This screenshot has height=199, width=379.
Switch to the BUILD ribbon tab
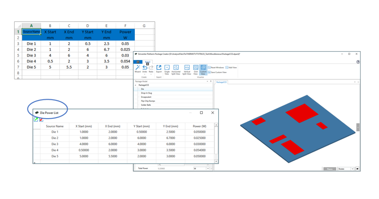(x=148, y=62)
